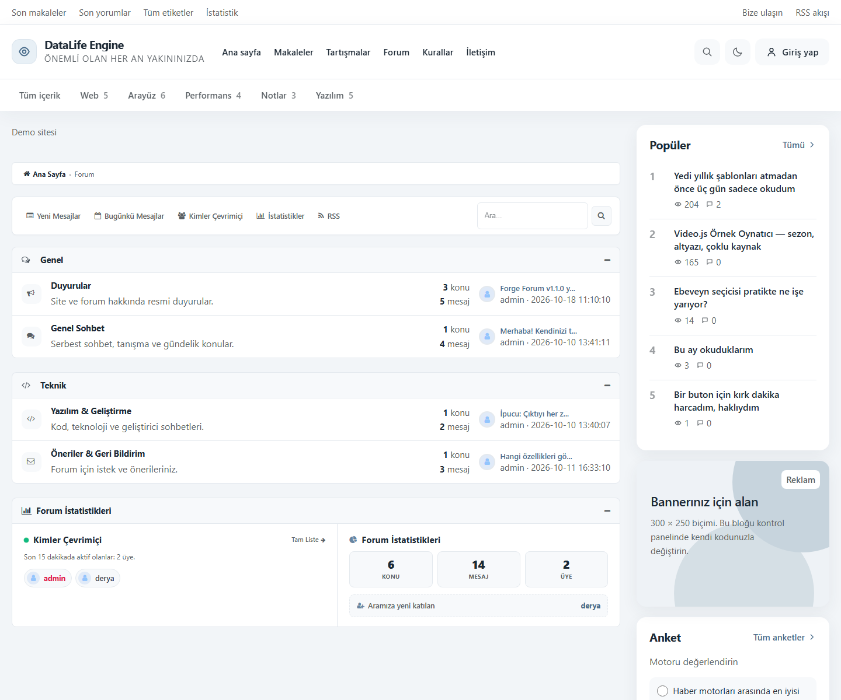
Task: Go to Makaleler in the main menu
Action: click(294, 52)
